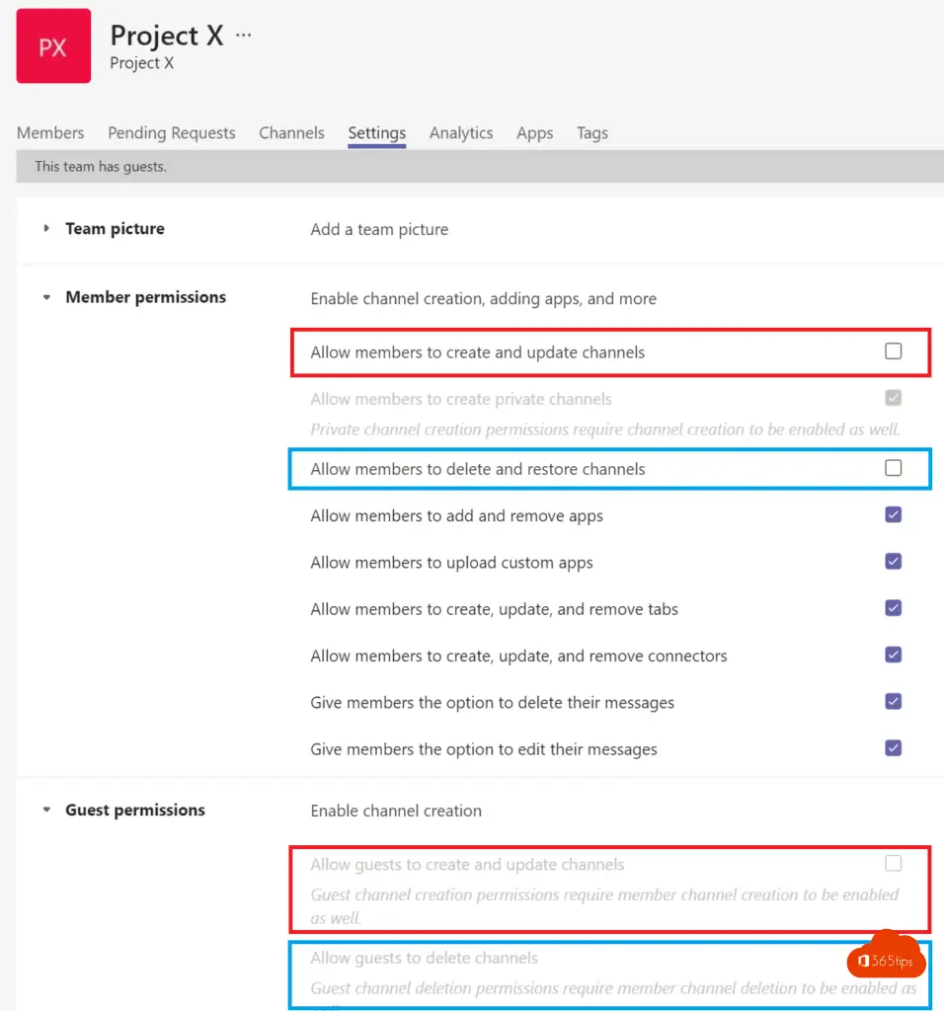The image size is (944, 1011).
Task: Click 'Enable channel creation' guest description
Action: [x=396, y=811]
